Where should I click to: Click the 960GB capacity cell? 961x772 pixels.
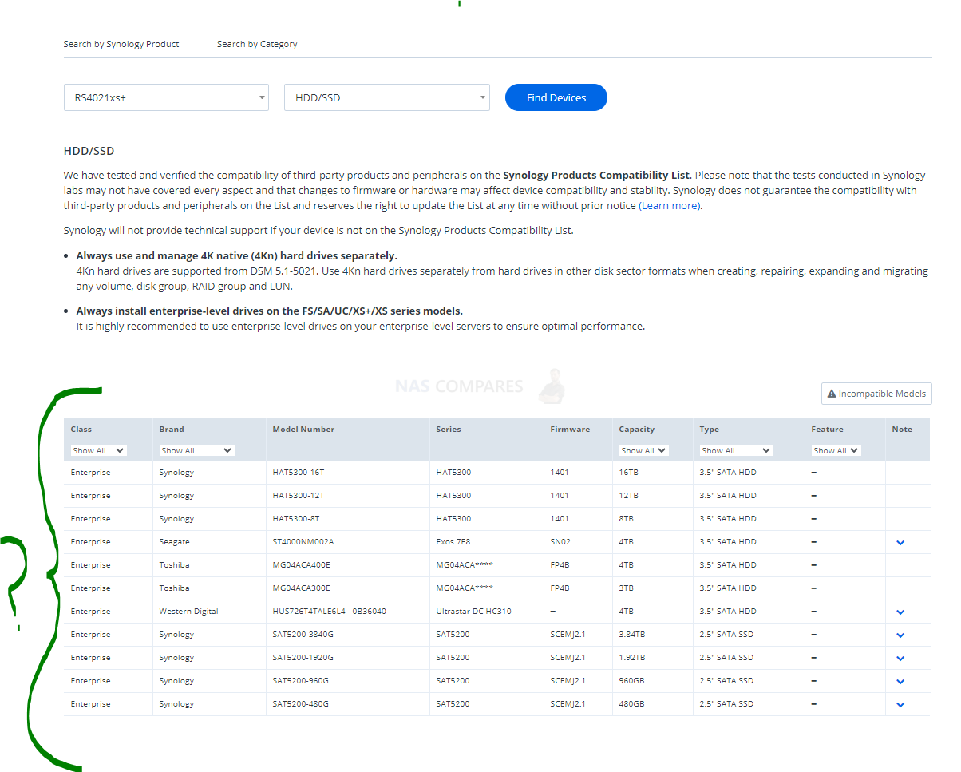(x=631, y=681)
